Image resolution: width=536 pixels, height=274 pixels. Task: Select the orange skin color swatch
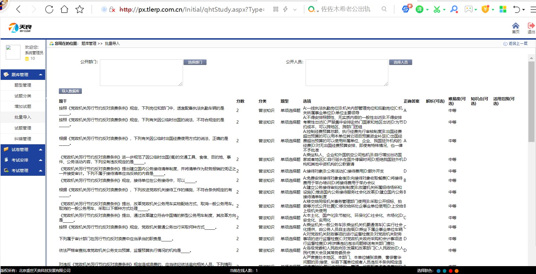[x=457, y=271]
